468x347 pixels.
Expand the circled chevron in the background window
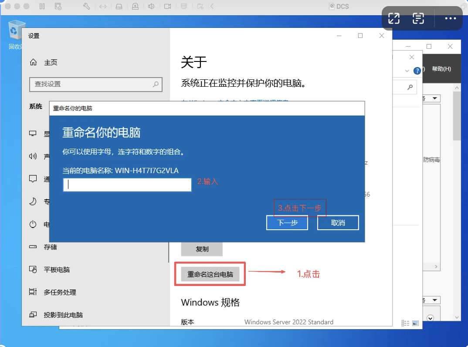tap(430, 318)
